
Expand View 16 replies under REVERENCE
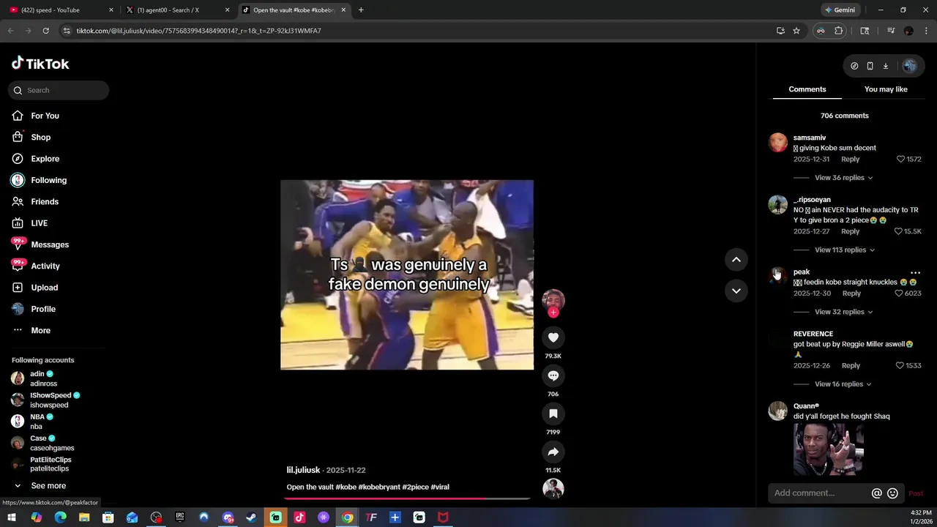coord(843,384)
